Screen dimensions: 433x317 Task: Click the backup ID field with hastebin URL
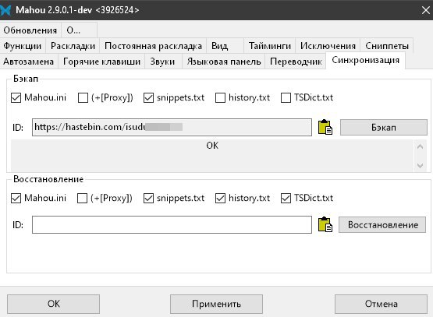click(172, 128)
